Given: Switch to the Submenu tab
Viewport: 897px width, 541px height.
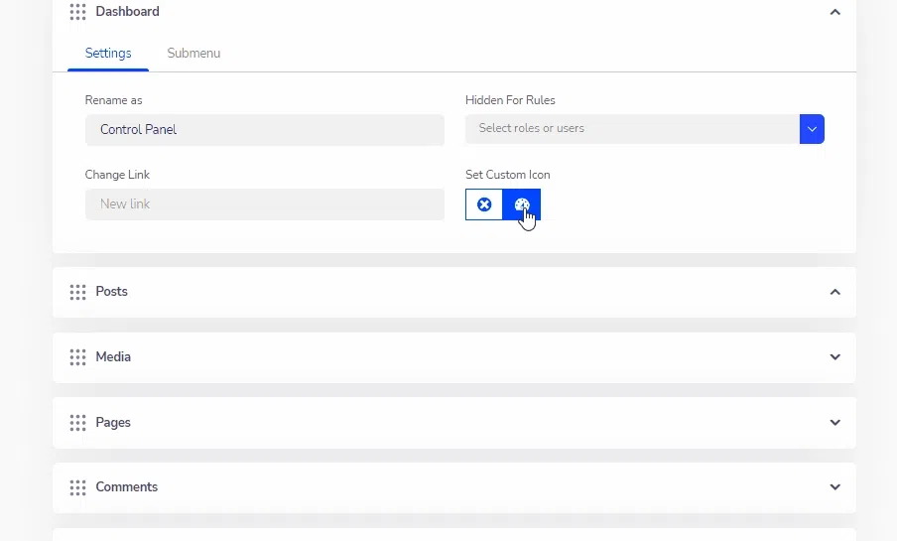Looking at the screenshot, I should 193,54.
